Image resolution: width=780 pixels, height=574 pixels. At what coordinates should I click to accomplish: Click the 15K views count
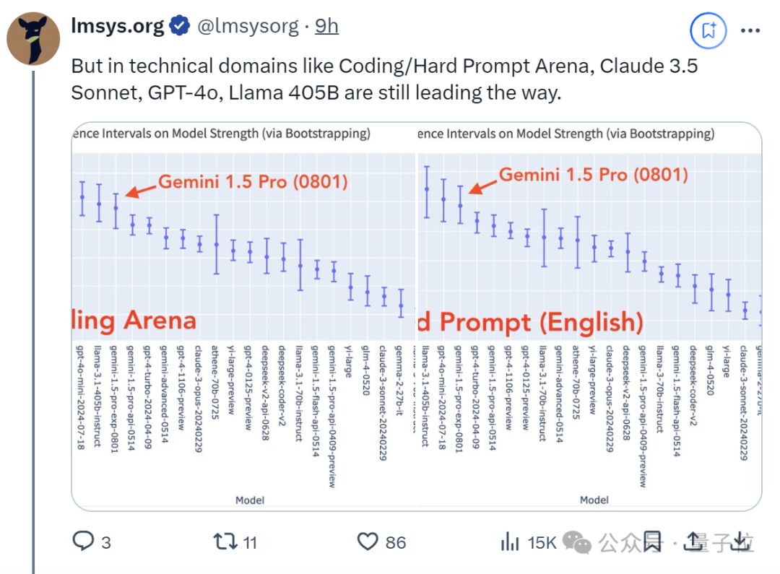(x=542, y=542)
